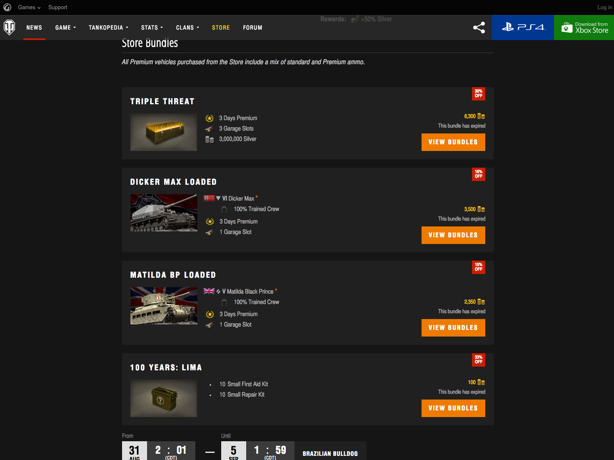Click the TRIPLE THREAT bundle title

(162, 101)
